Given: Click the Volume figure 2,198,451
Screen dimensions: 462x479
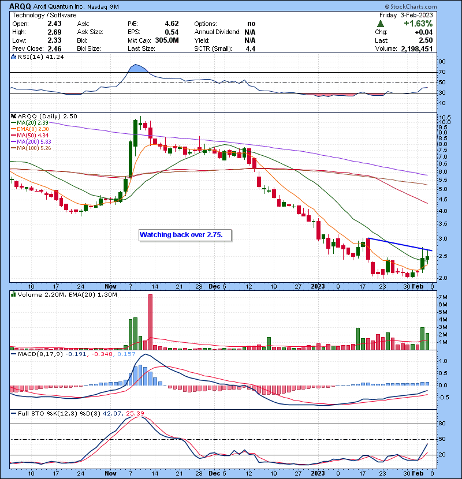Looking at the screenshot, I should [x=417, y=49].
